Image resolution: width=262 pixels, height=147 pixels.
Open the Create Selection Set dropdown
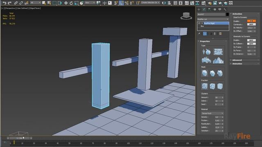click(150, 2)
